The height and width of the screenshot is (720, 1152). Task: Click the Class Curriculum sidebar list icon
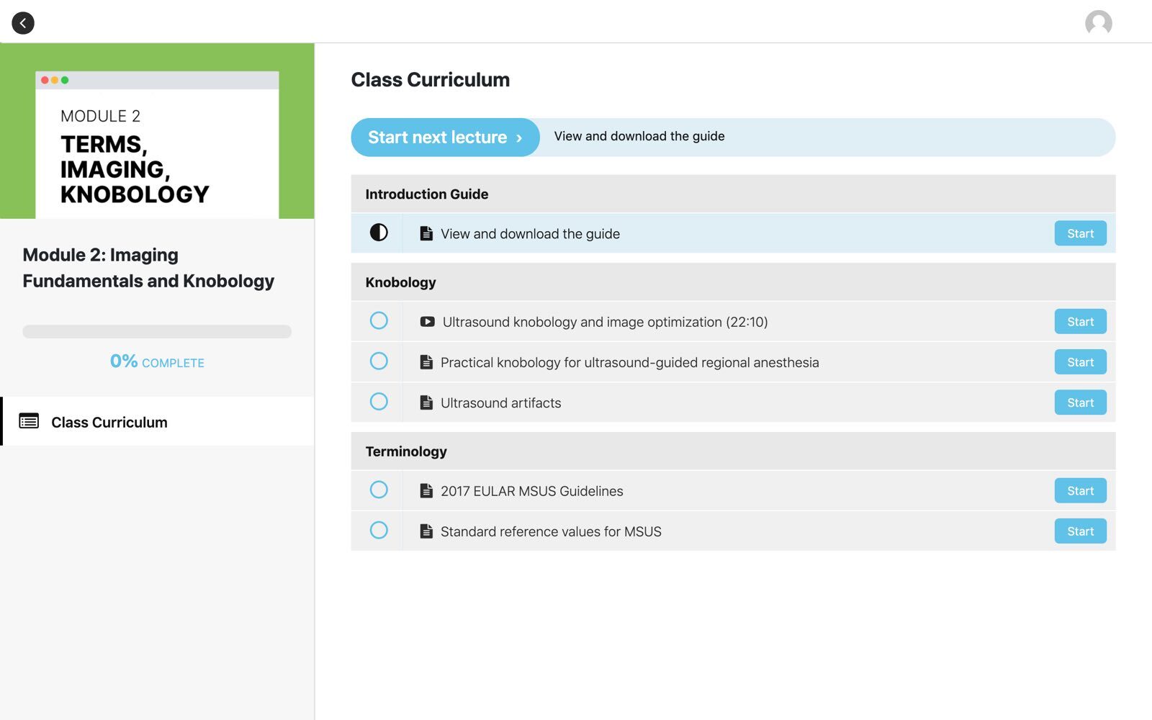click(29, 422)
